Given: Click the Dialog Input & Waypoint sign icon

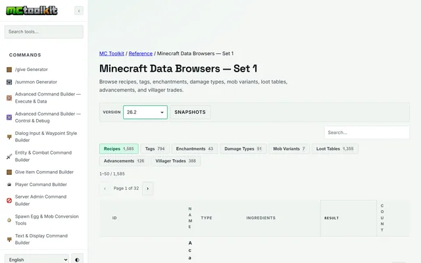Looking at the screenshot, I should (x=9, y=137).
